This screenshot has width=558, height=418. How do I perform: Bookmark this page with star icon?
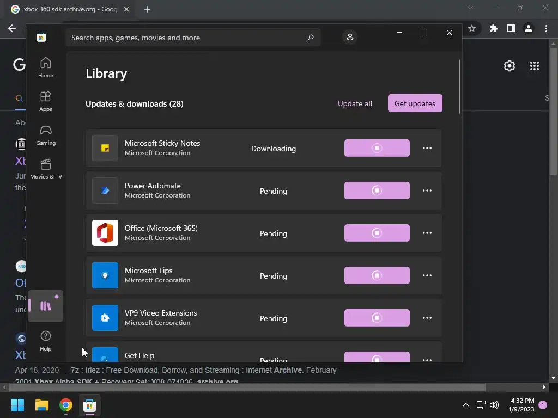472,28
